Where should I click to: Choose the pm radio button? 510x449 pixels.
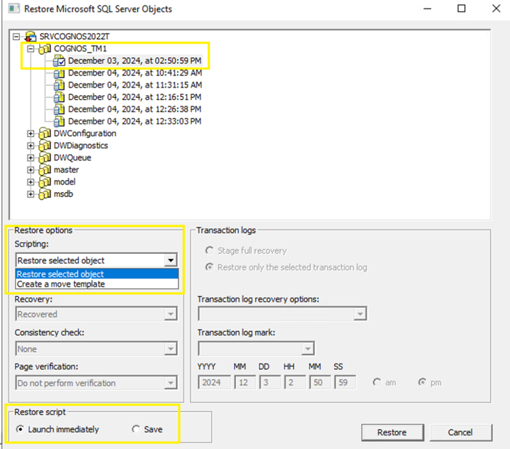(x=422, y=382)
